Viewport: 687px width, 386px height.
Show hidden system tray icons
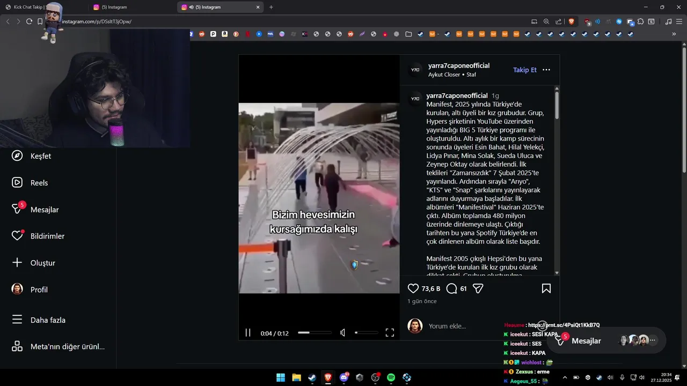(x=564, y=377)
